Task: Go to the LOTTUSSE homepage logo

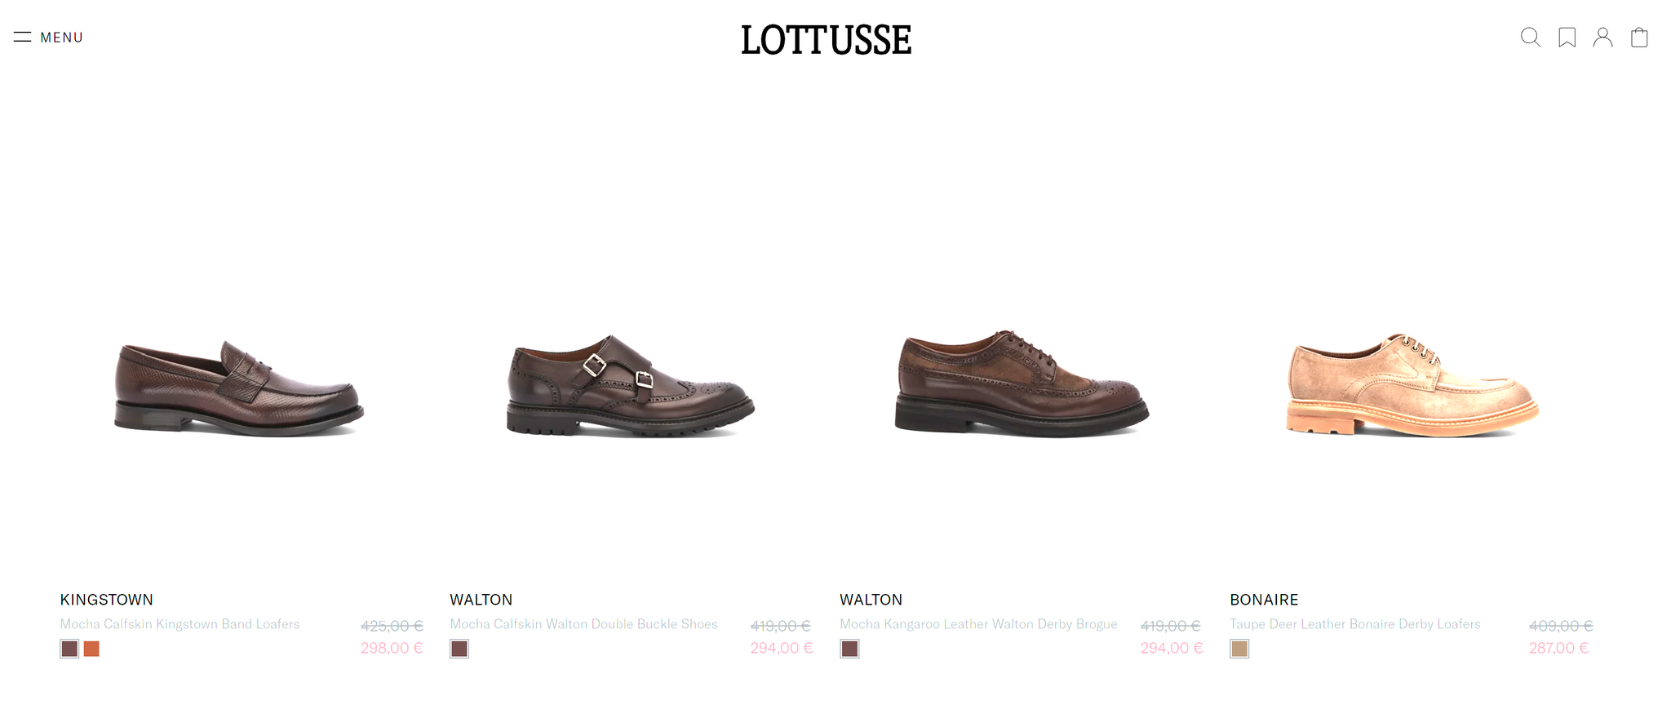Action: (x=826, y=40)
